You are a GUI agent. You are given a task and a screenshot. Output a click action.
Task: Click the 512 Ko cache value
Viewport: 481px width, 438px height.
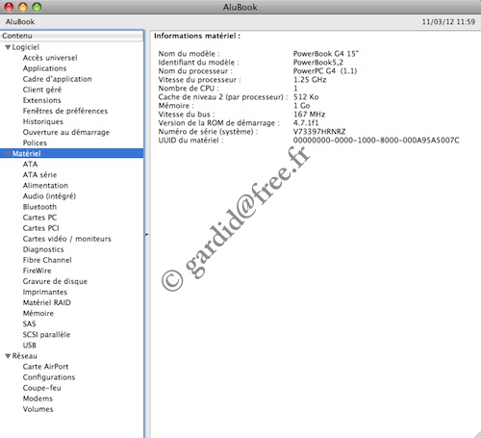click(306, 97)
